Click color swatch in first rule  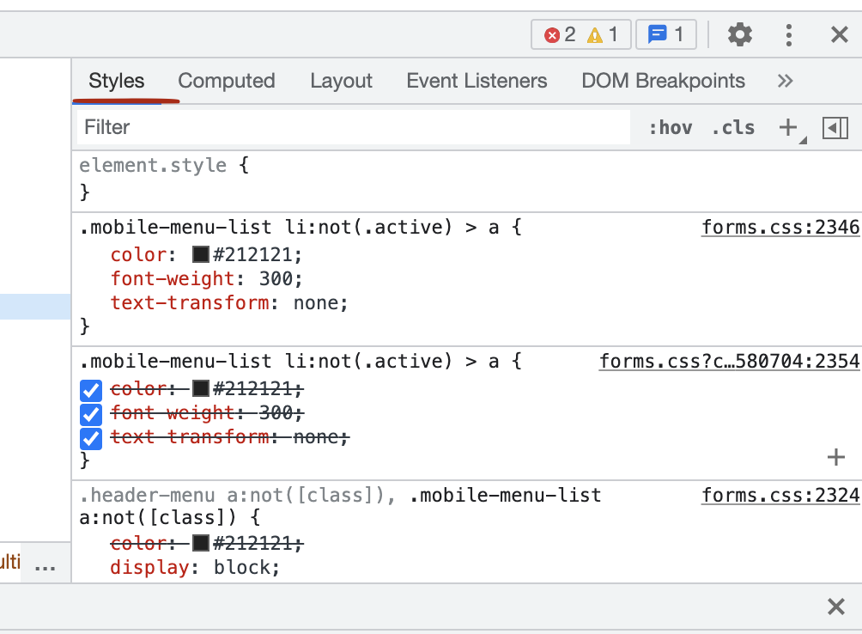201,255
